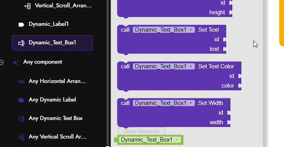Click the 'color' input of Set Text Color block
The image size is (284, 147).
pyautogui.click(x=240, y=86)
